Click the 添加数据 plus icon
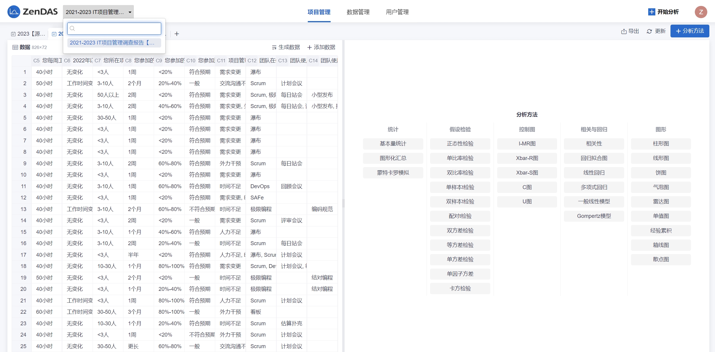The image size is (715, 352). point(309,47)
